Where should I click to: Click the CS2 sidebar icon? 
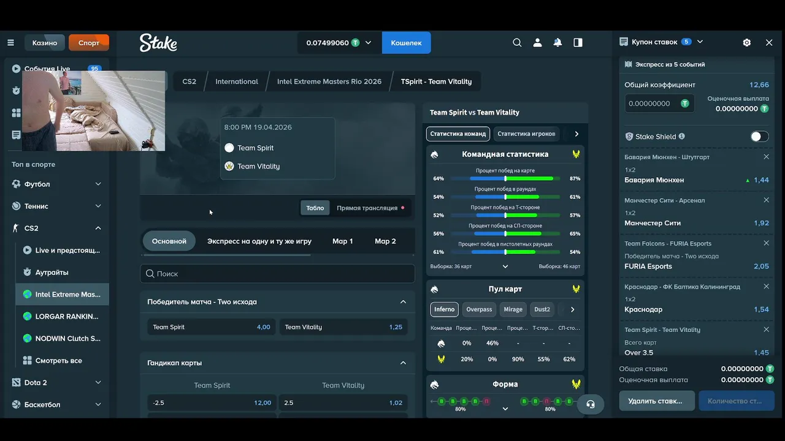pos(16,228)
